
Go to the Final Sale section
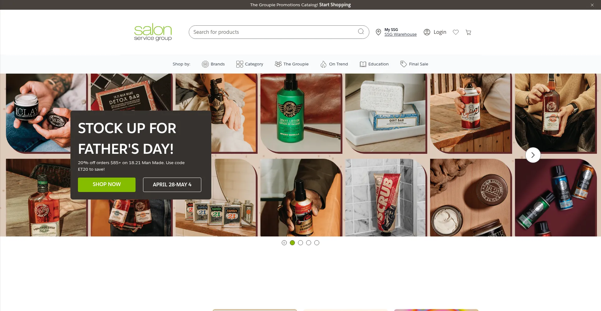pos(414,64)
